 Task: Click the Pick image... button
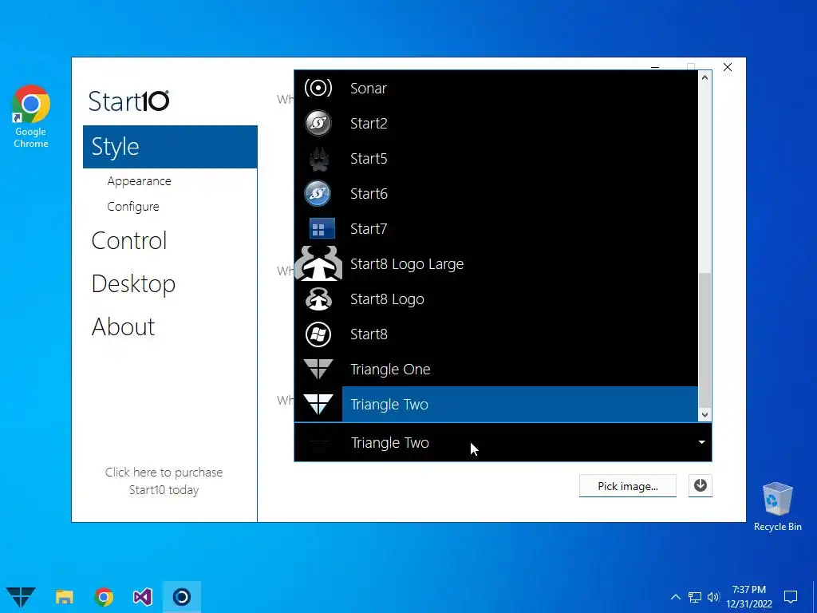627,486
